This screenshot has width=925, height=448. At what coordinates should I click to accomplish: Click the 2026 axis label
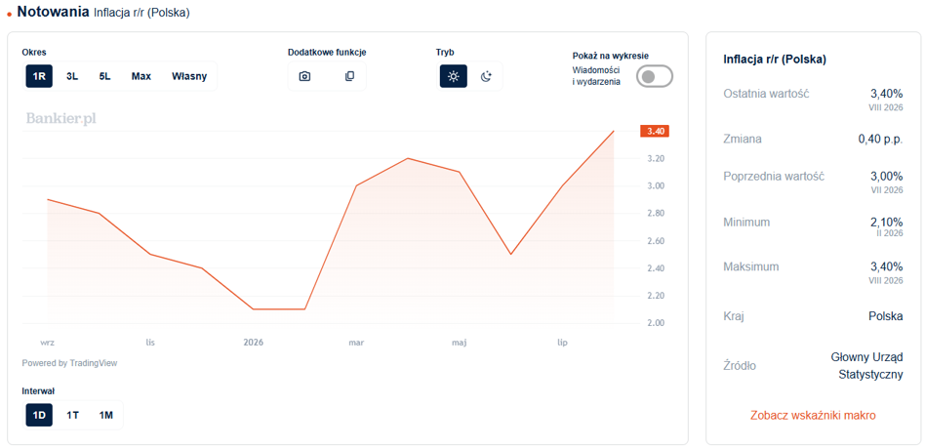click(x=253, y=343)
